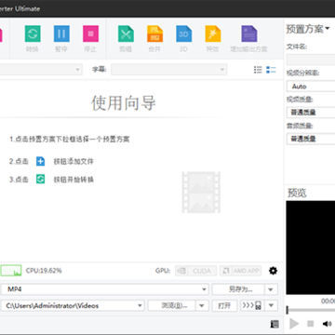Click the purple add output profile icon
335x335 pixels.
click(x=249, y=33)
